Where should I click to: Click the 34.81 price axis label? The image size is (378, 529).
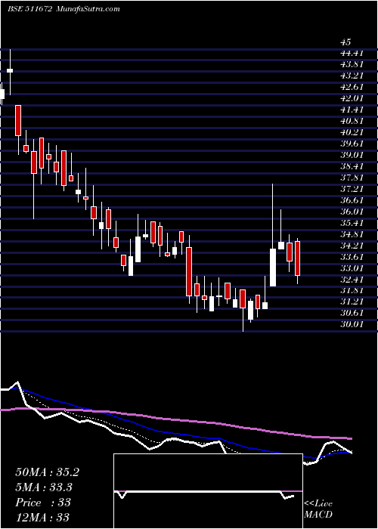(352, 234)
